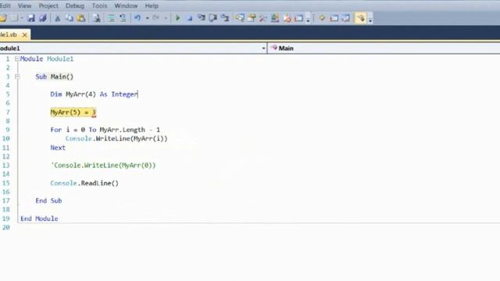This screenshot has width=500, height=281.
Task: Click the 'Next' keyword on line 11
Action: tap(58, 148)
